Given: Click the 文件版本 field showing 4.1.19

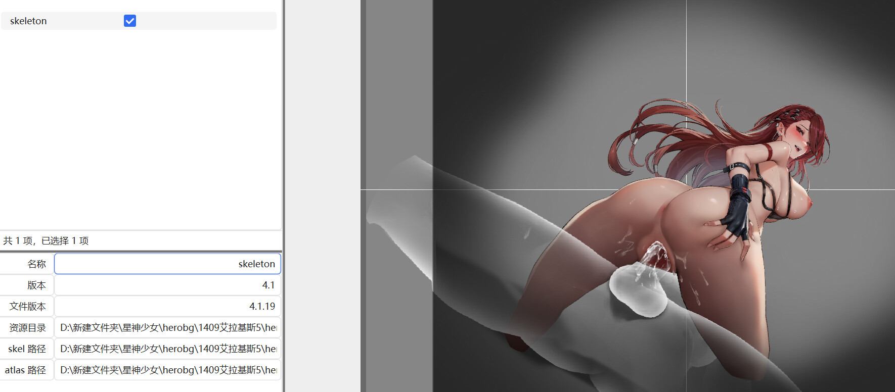Looking at the screenshot, I should point(167,306).
